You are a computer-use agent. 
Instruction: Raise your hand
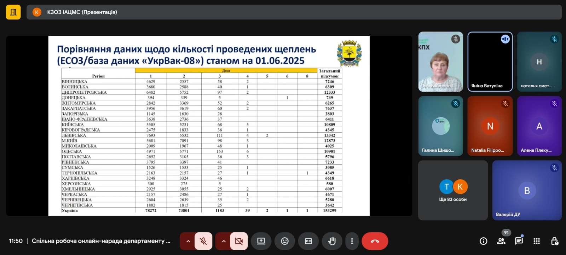point(332,241)
